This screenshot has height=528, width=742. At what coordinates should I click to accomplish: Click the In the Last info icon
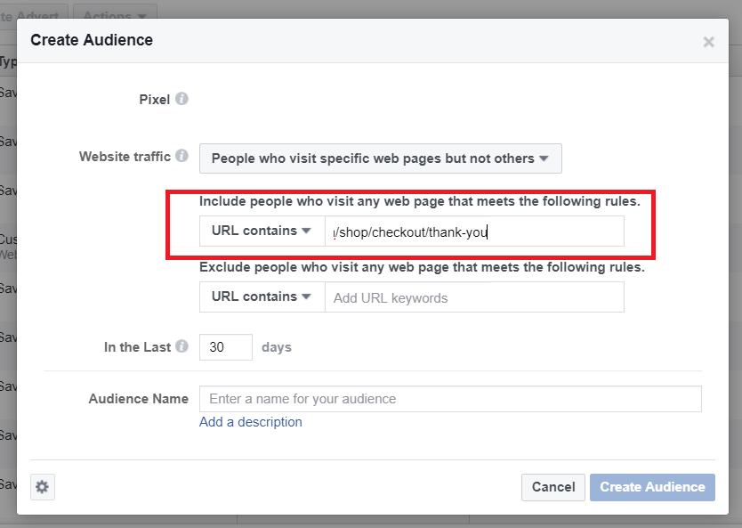183,346
